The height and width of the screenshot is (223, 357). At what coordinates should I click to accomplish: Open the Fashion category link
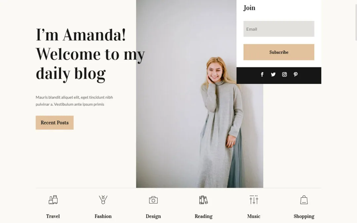103,216
